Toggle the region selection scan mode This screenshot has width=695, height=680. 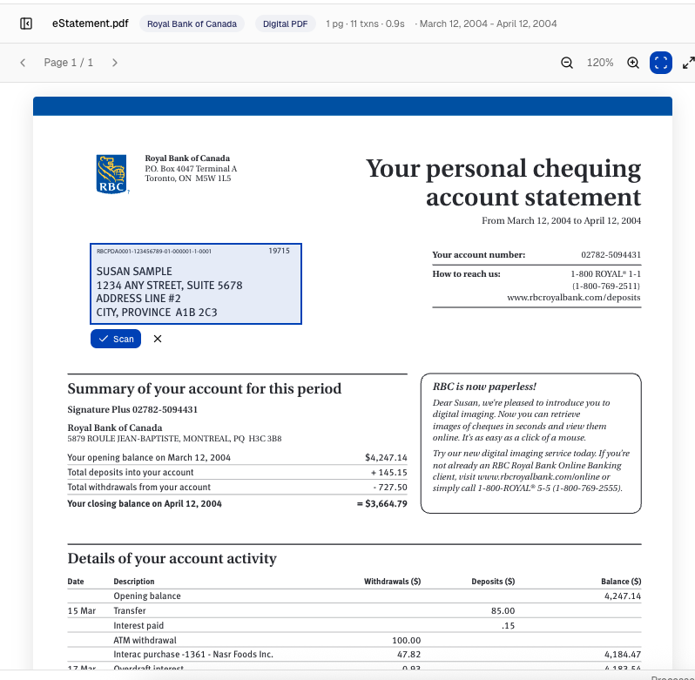(x=661, y=63)
